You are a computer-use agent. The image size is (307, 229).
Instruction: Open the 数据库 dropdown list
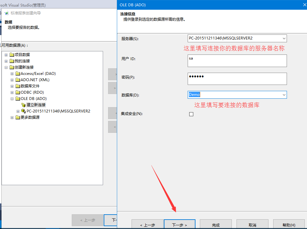[284, 95]
